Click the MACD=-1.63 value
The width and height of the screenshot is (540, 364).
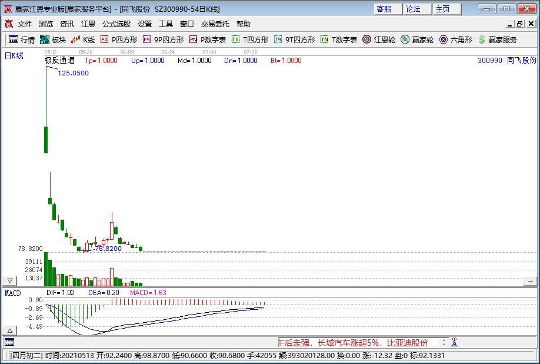pos(148,293)
